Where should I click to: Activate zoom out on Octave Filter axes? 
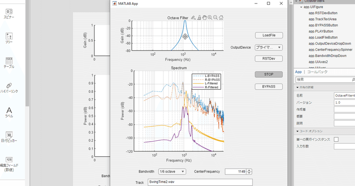215,17
